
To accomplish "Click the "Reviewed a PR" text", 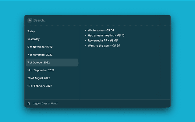I will tap(97, 41).
